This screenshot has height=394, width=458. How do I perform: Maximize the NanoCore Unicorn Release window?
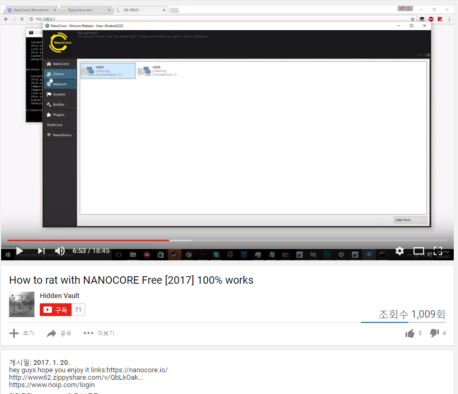411,26
